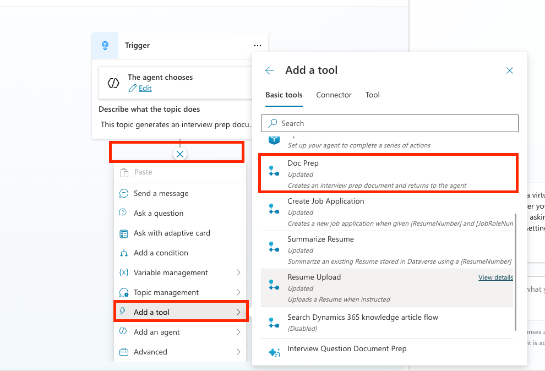Expand the Variable management submenu chevron
The width and height of the screenshot is (545, 371).
pyautogui.click(x=238, y=272)
